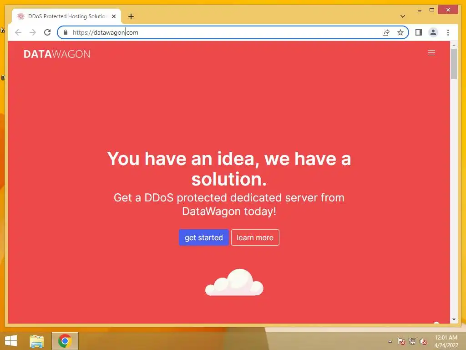This screenshot has height=350, width=466.
Task: Click the Chrome taskbar icon
Action: 65,341
